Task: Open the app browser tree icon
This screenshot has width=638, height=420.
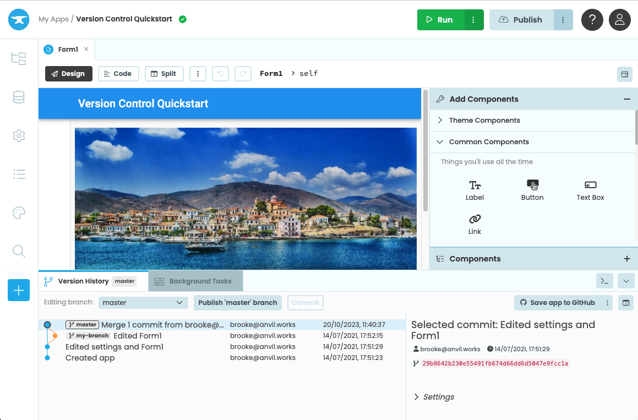Action: [19, 58]
